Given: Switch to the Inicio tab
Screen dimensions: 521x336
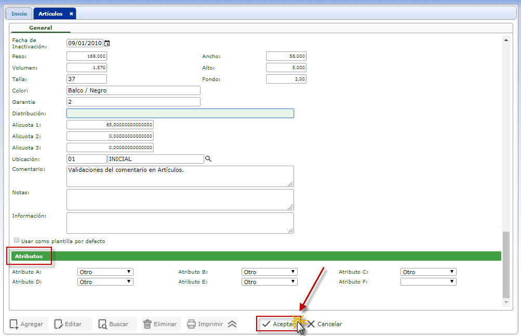Looking at the screenshot, I should [x=19, y=14].
